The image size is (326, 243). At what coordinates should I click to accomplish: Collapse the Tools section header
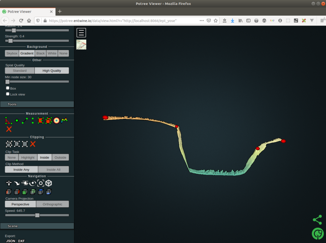click(x=37, y=104)
